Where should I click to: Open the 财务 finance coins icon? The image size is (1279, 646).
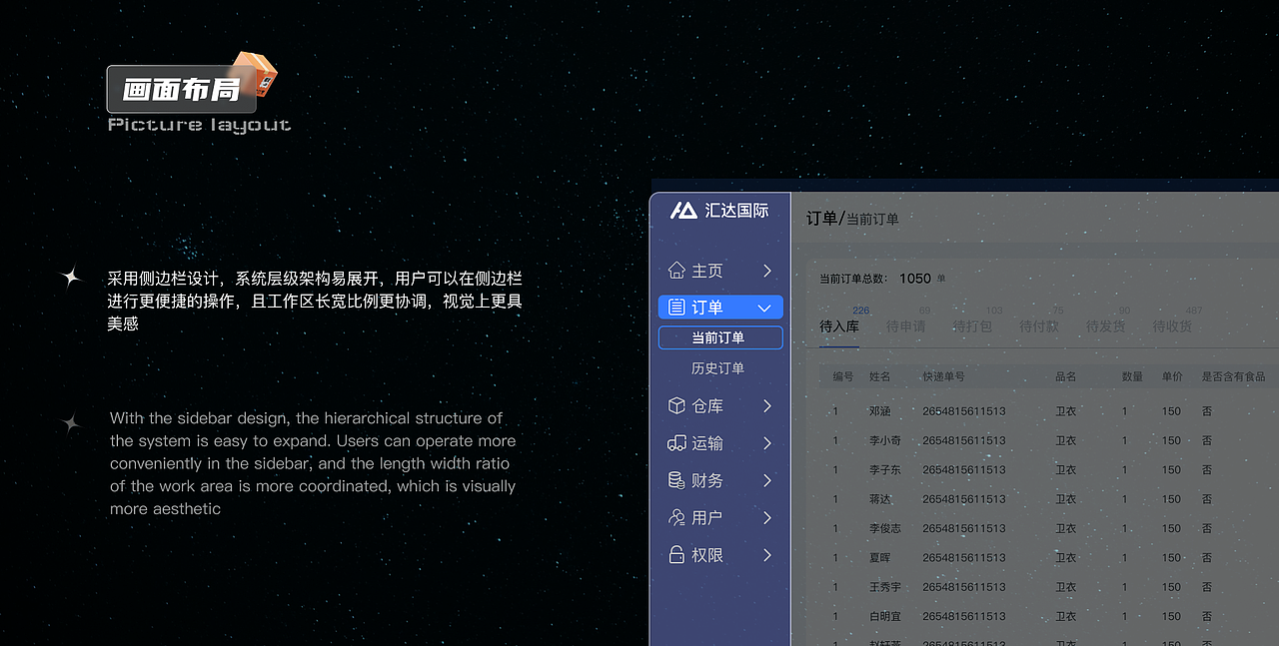(677, 479)
